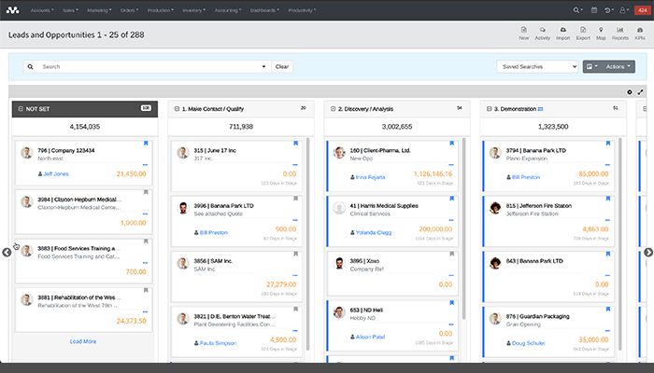The image size is (654, 373).
Task: Collapse the 2. Discovery / Analysis column
Action: click(333, 109)
